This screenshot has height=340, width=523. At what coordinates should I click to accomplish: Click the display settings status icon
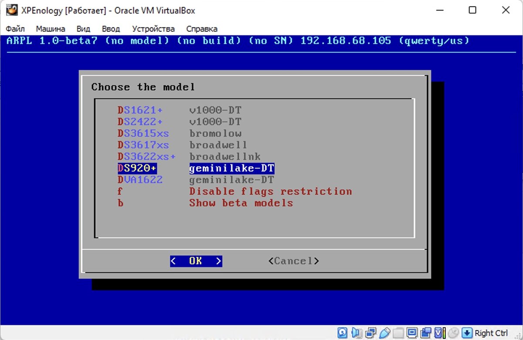coord(412,333)
